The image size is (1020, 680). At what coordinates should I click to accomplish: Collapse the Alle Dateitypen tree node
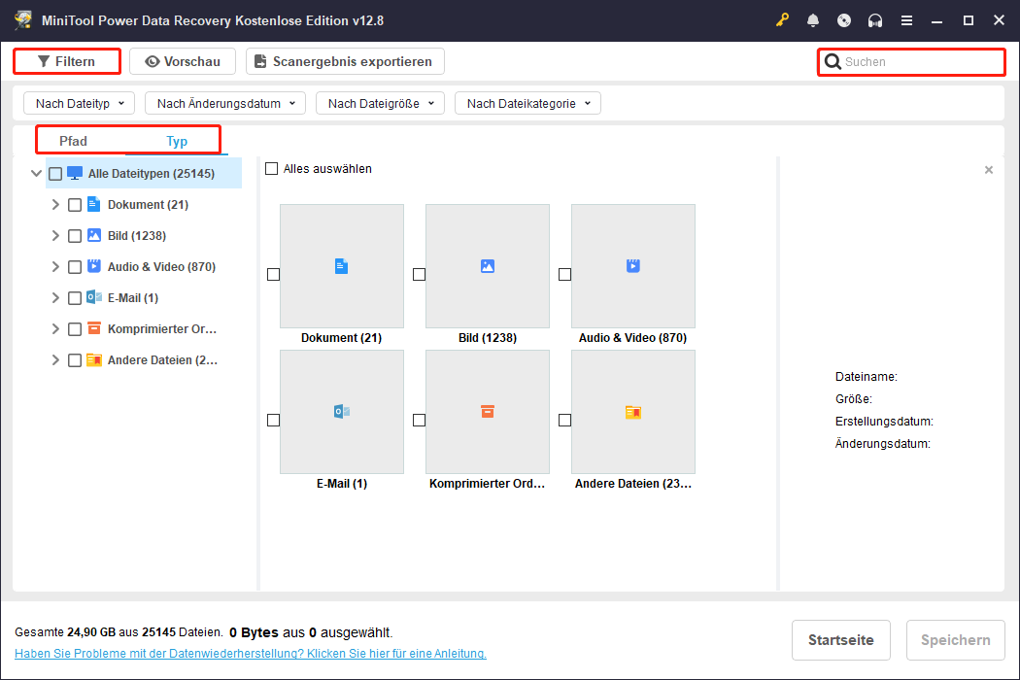pyautogui.click(x=37, y=174)
